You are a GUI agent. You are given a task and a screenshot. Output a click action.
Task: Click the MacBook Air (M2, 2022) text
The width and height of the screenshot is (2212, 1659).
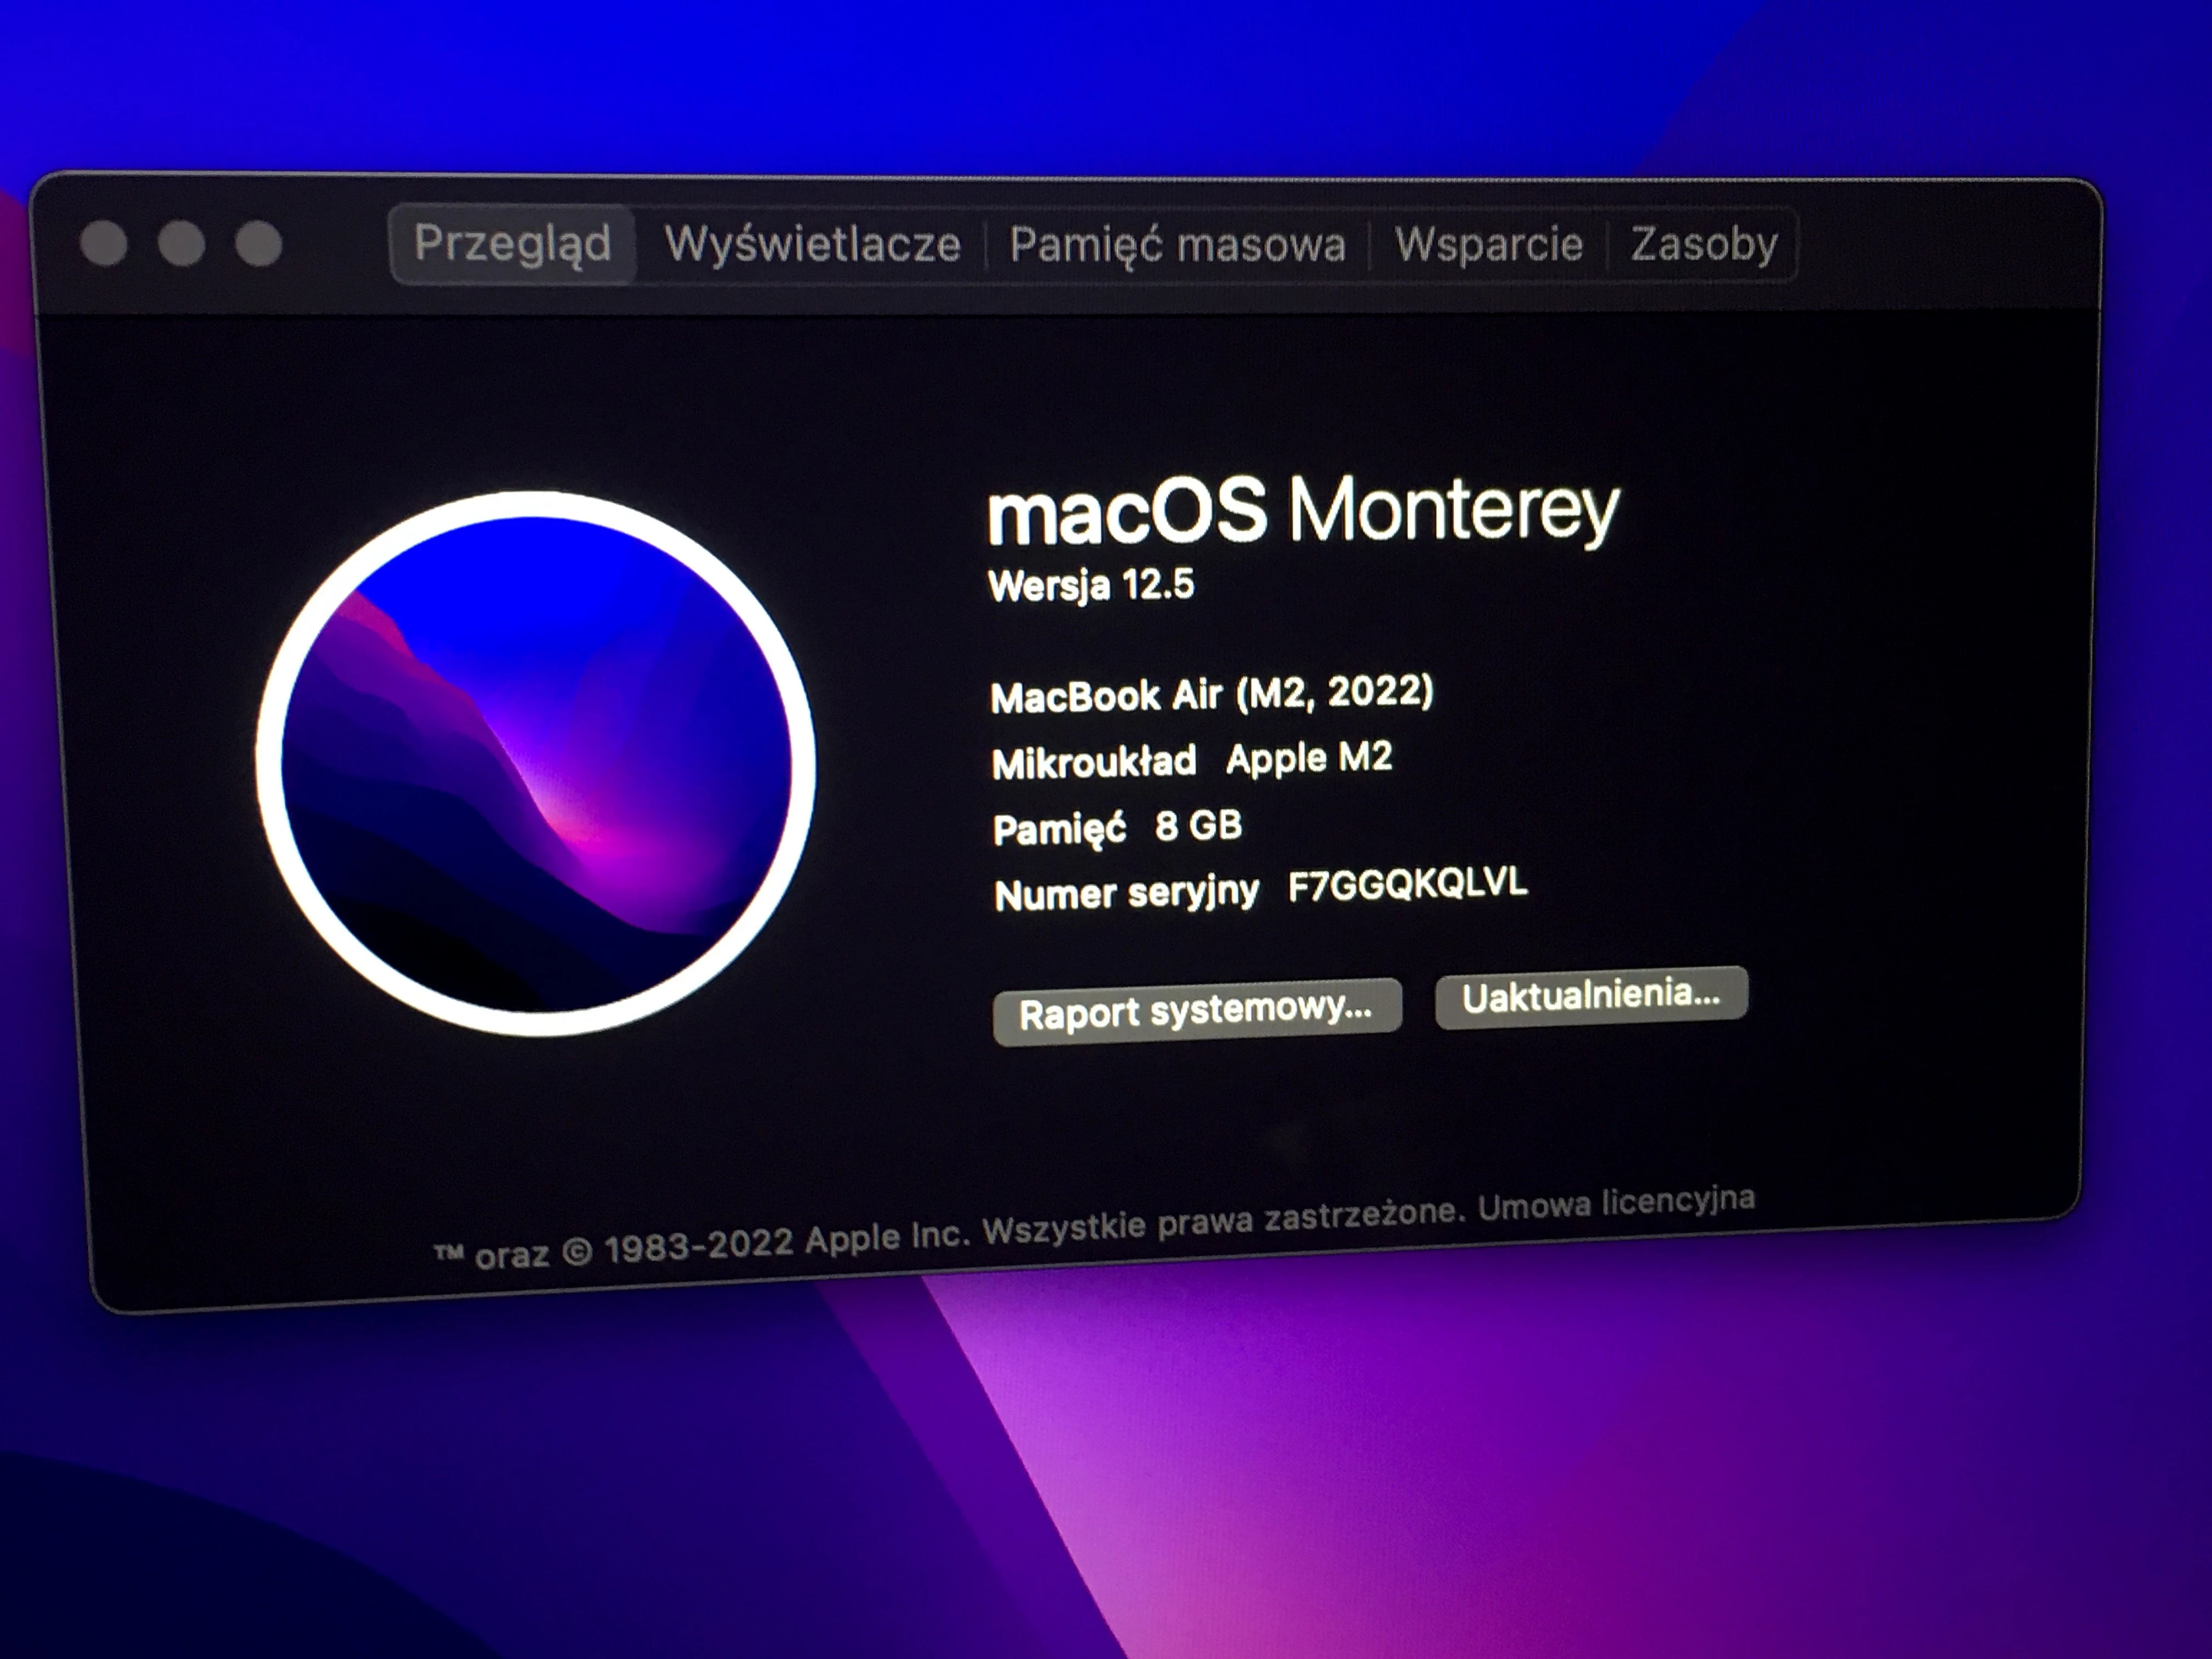coord(1211,694)
